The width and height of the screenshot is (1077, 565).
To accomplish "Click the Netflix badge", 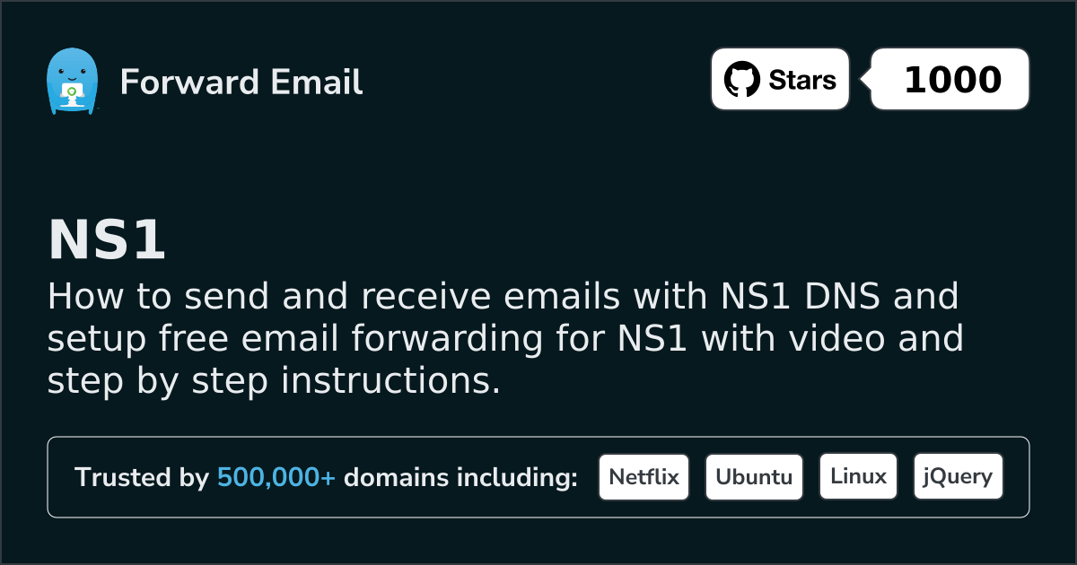I will 644,477.
